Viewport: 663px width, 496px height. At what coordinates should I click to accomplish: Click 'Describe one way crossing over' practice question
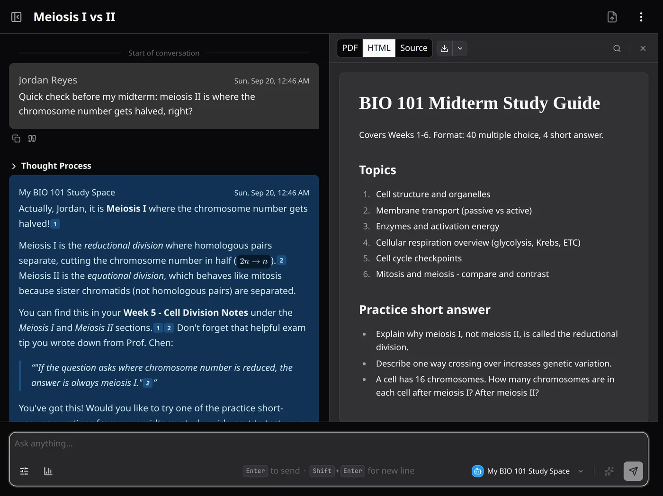click(x=494, y=363)
